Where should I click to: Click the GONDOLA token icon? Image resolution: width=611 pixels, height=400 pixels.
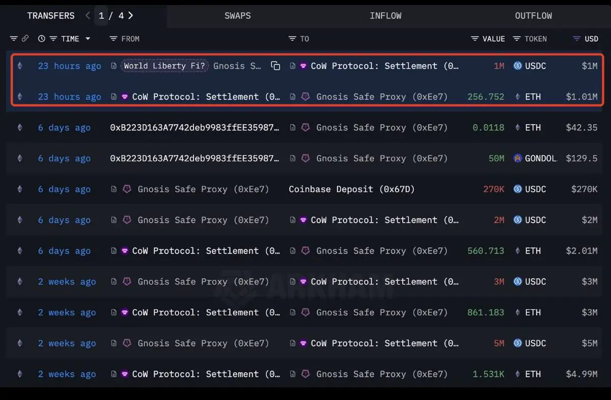tap(518, 158)
